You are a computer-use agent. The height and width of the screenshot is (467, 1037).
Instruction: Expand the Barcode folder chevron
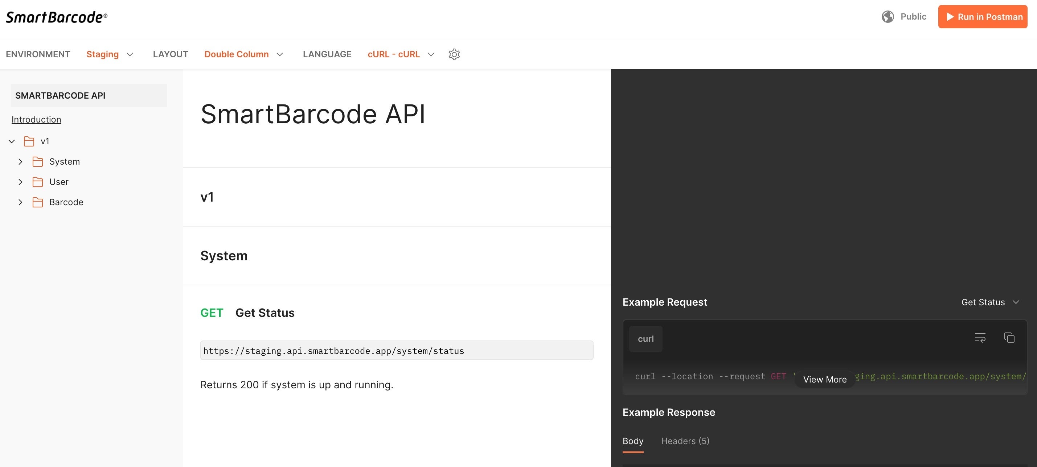20,202
